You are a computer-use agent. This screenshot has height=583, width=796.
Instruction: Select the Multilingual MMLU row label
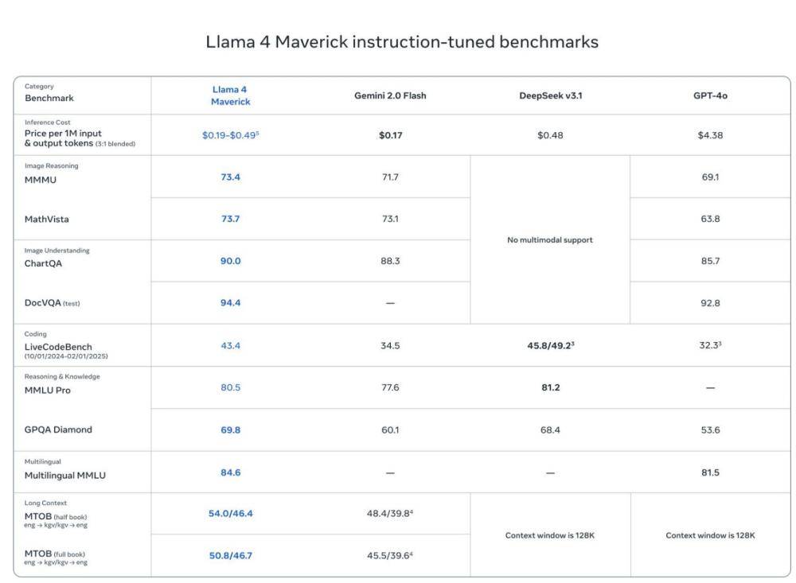pyautogui.click(x=65, y=476)
